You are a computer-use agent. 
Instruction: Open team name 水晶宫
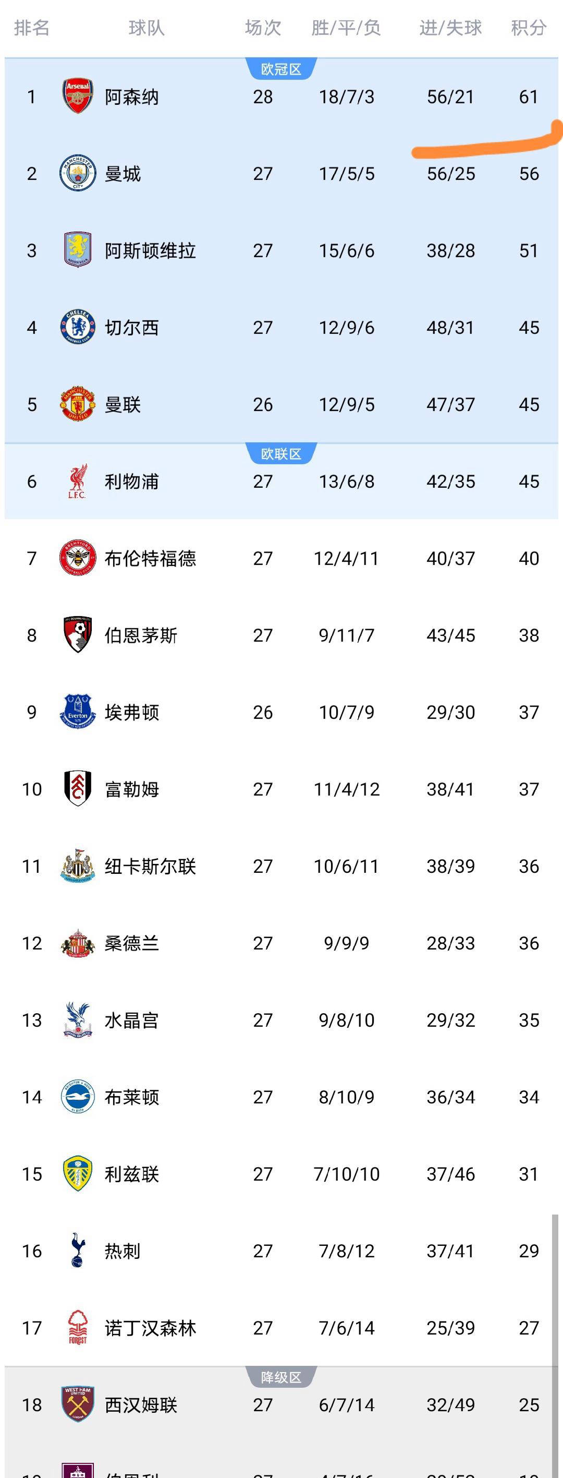[131, 1019]
